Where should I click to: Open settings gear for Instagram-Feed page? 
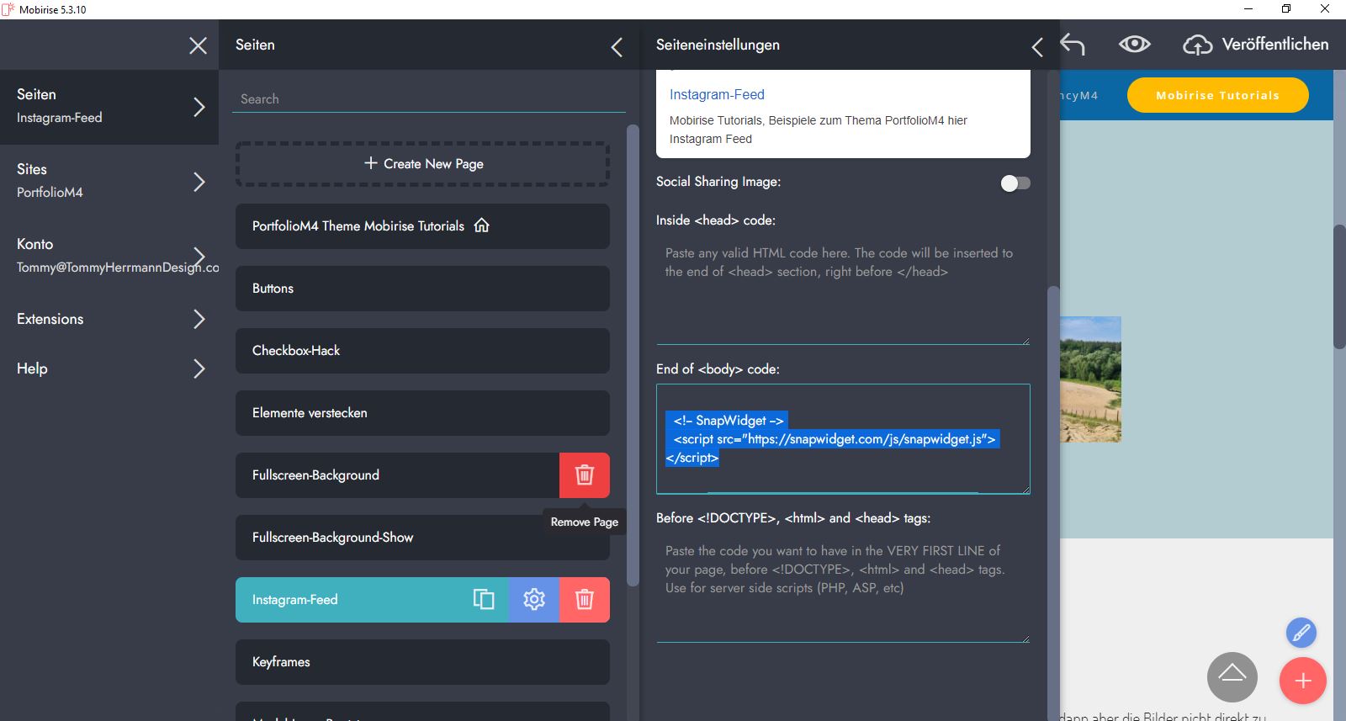coord(534,599)
